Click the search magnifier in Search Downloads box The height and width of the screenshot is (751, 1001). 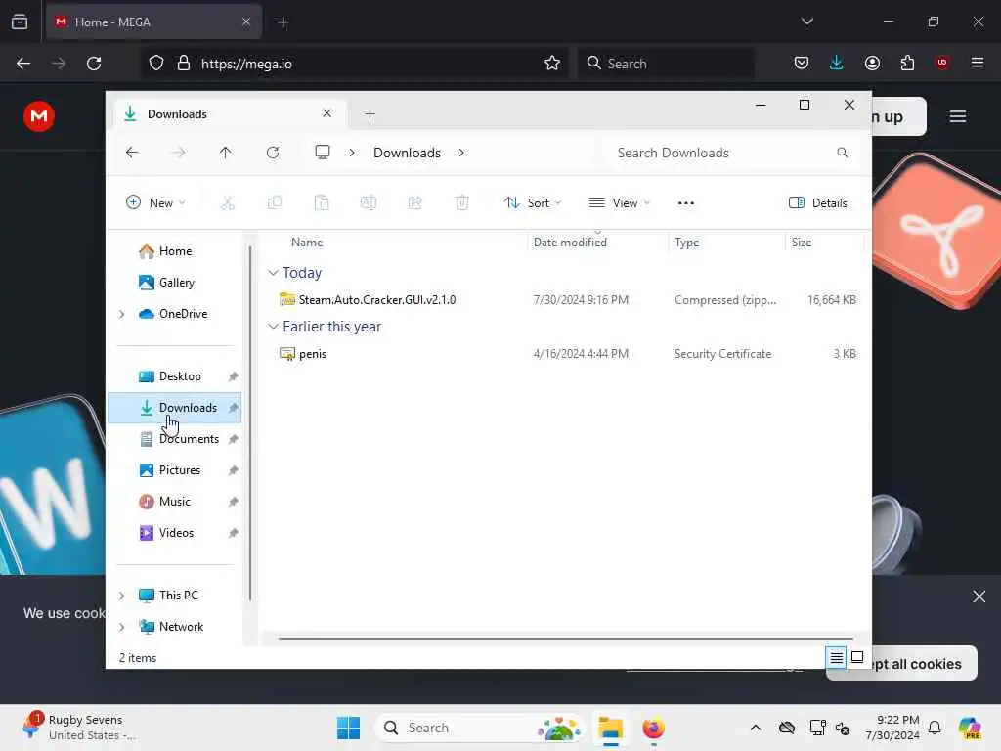pyautogui.click(x=842, y=153)
